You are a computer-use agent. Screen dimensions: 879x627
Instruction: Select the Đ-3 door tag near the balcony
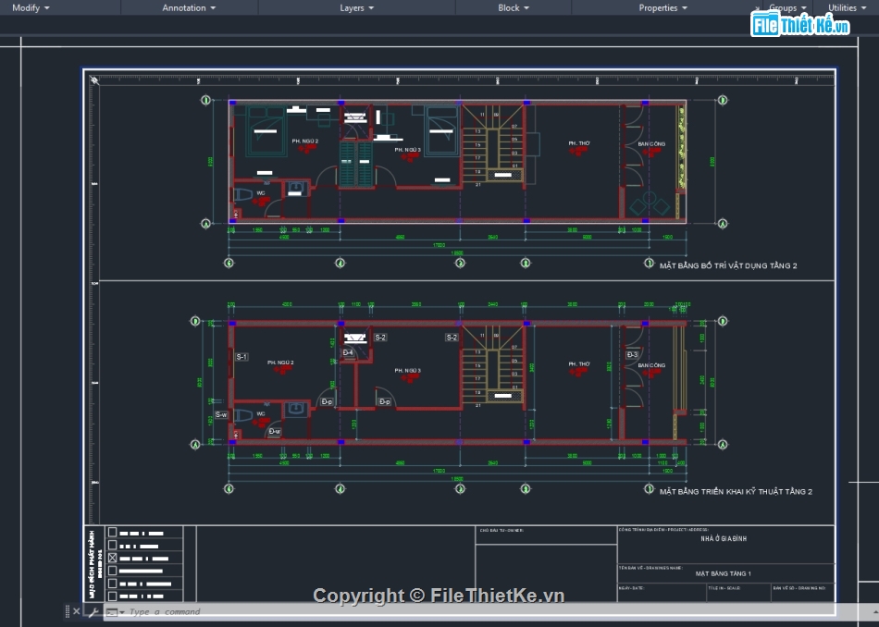pos(632,354)
